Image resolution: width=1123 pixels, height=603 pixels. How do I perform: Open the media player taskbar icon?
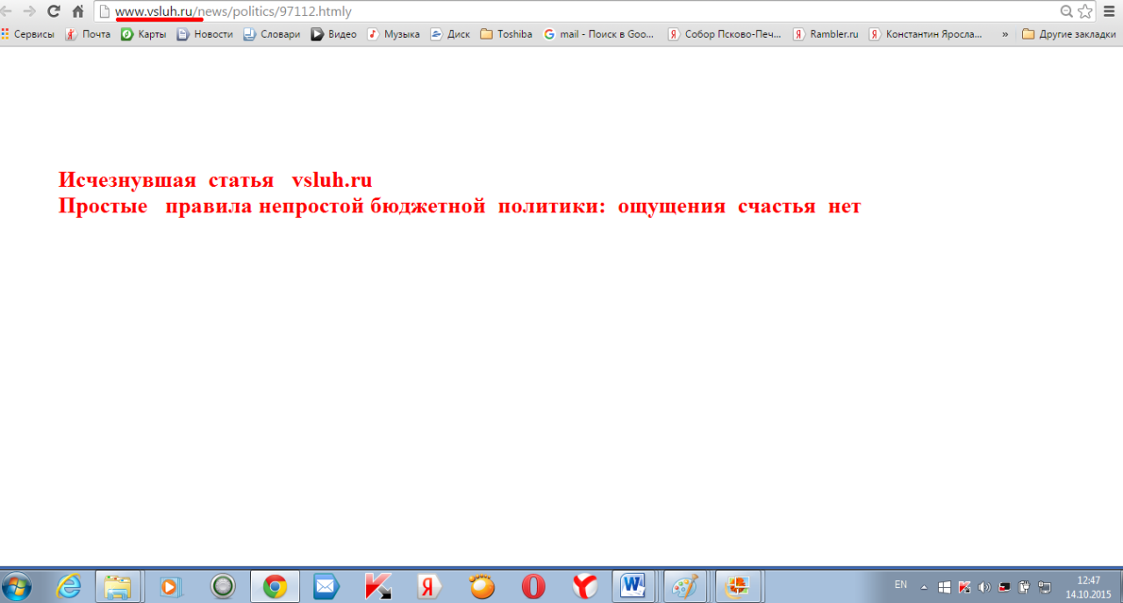tap(170, 586)
